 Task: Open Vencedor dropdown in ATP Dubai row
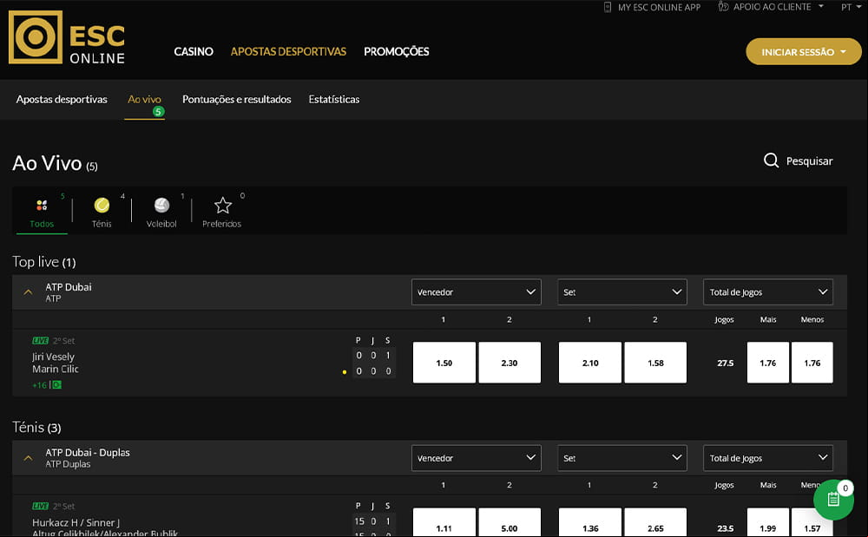(476, 292)
